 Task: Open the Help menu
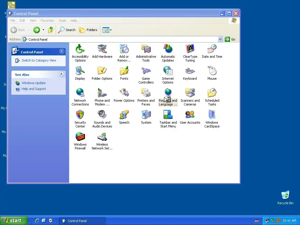tap(74, 21)
